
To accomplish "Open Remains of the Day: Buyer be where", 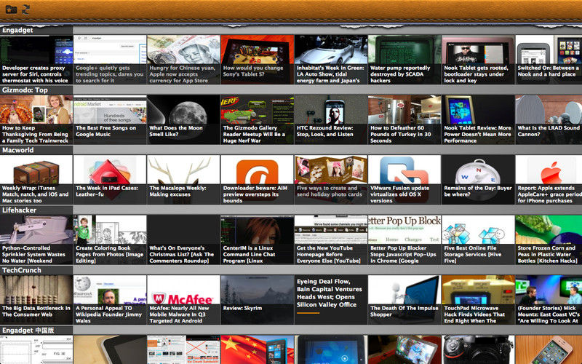I will tap(478, 180).
